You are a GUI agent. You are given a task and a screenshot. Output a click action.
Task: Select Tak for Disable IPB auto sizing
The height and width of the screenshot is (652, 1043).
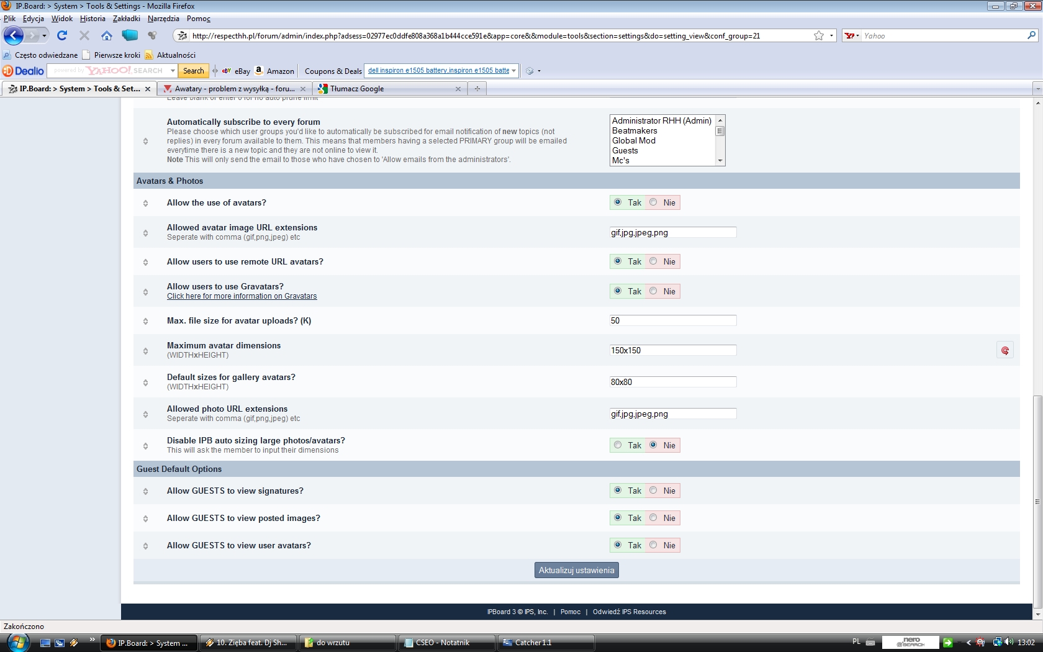(x=618, y=445)
